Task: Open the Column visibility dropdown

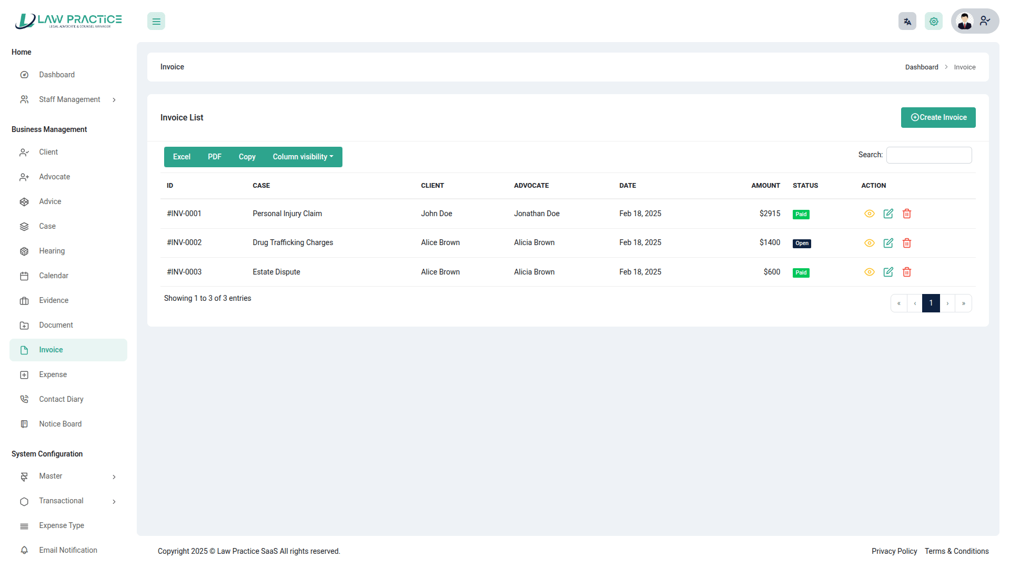Action: pos(303,157)
